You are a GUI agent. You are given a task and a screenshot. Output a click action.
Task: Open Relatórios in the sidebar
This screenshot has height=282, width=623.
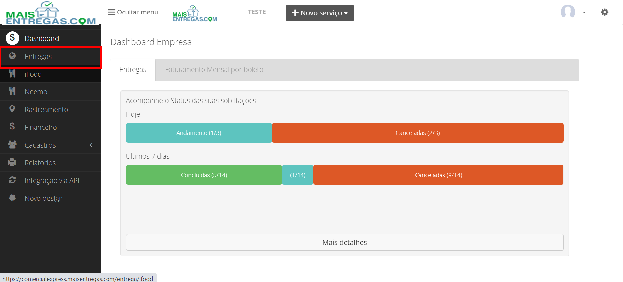50,163
